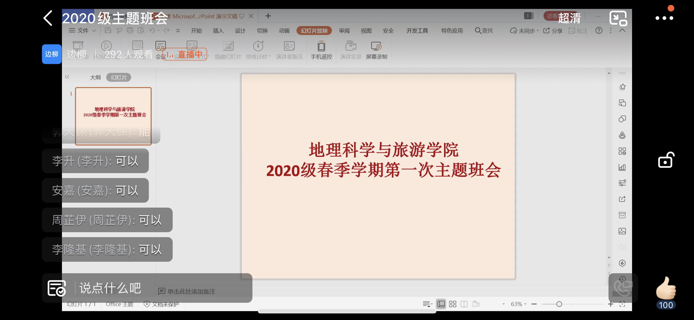The width and height of the screenshot is (694, 320).
Task: Open the 设计 ribbon tab
Action: click(x=240, y=31)
